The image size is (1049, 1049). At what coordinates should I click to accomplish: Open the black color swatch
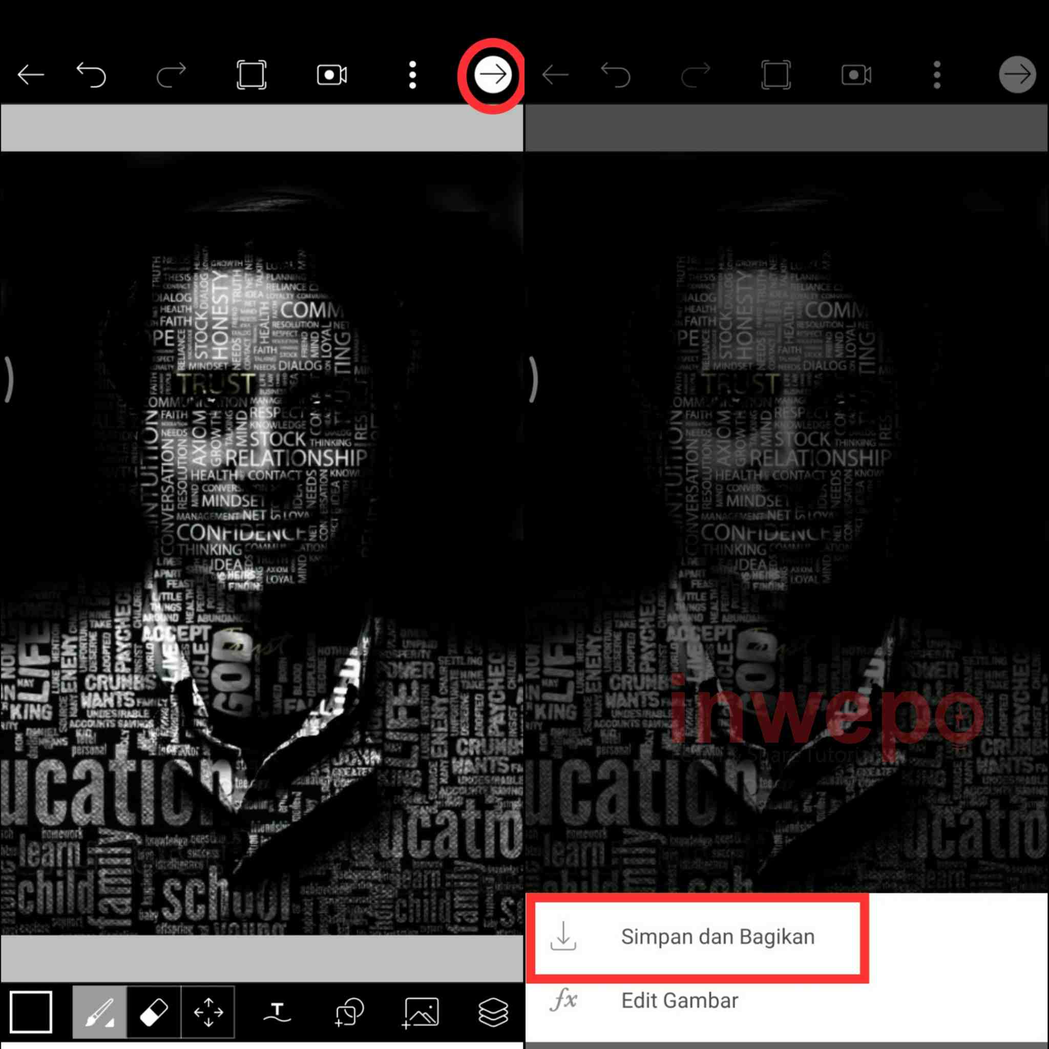pyautogui.click(x=31, y=1012)
